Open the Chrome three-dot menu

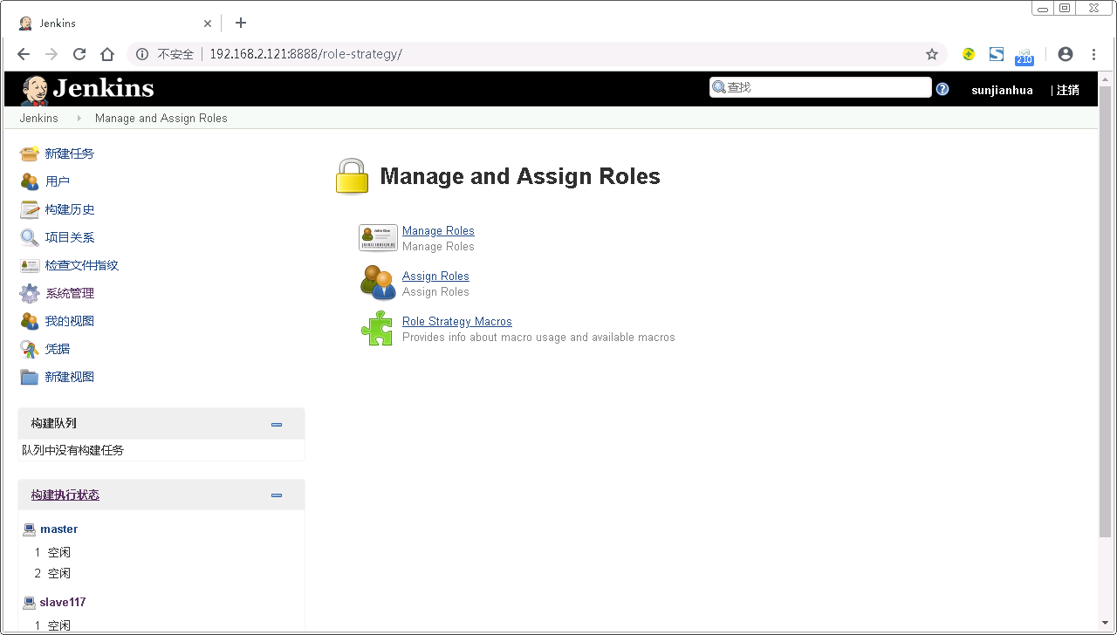tap(1093, 54)
